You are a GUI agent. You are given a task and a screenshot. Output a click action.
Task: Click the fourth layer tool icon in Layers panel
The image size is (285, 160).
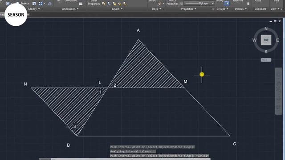(119, 4)
